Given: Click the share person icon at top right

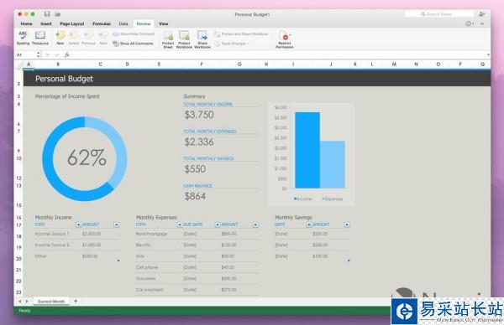Looking at the screenshot, I should click(482, 14).
